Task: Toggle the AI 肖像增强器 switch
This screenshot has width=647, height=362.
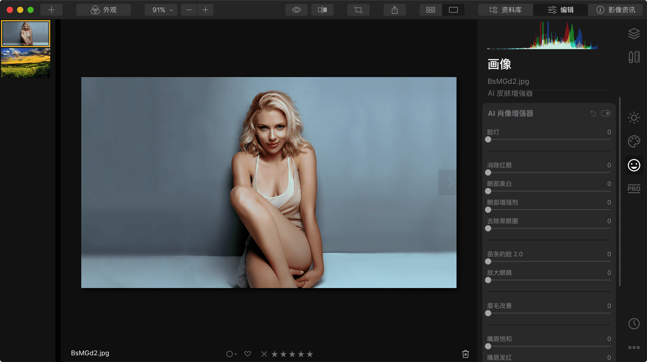Action: (606, 113)
